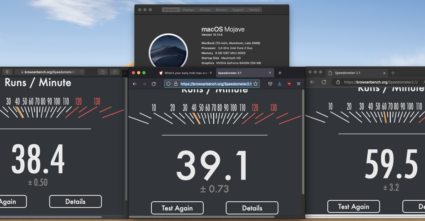Click Safari's Share icon
The width and height of the screenshot is (425, 221).
point(103,72)
